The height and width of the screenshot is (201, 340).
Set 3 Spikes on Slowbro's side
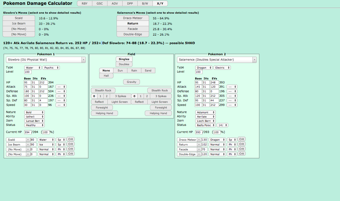tap(121, 96)
